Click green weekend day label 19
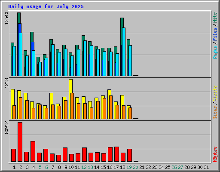Viewport: 220px width, 172px height. [129, 167]
